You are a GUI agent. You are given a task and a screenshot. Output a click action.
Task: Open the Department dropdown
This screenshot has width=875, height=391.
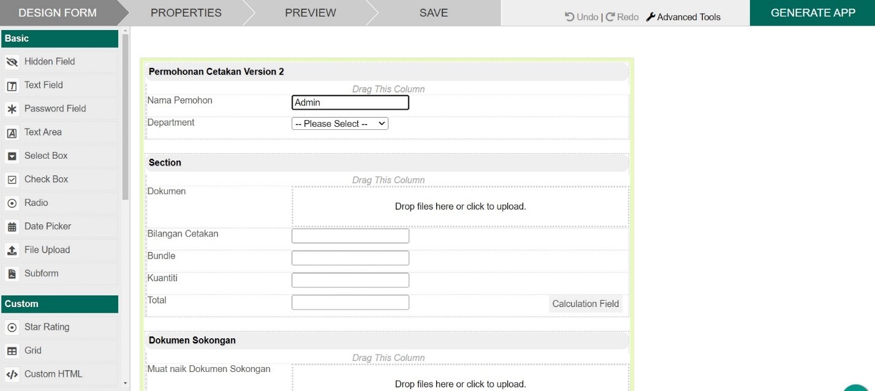point(340,124)
